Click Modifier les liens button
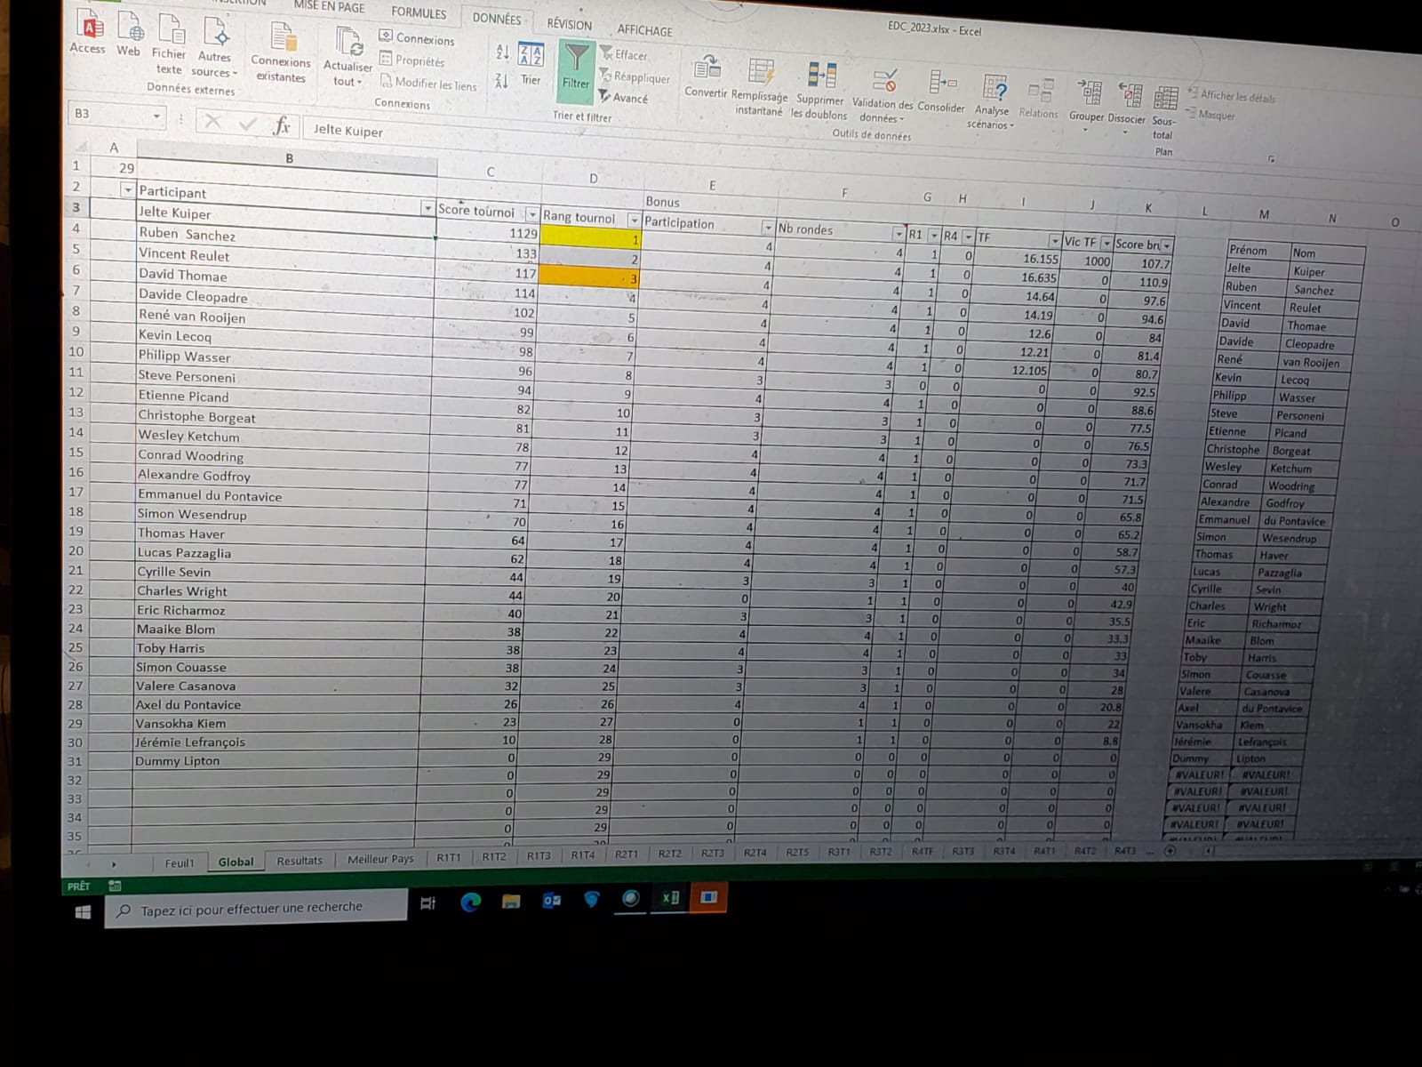 (428, 84)
